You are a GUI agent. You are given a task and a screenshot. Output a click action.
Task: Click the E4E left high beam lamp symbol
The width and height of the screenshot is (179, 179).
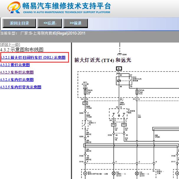coord(137,173)
